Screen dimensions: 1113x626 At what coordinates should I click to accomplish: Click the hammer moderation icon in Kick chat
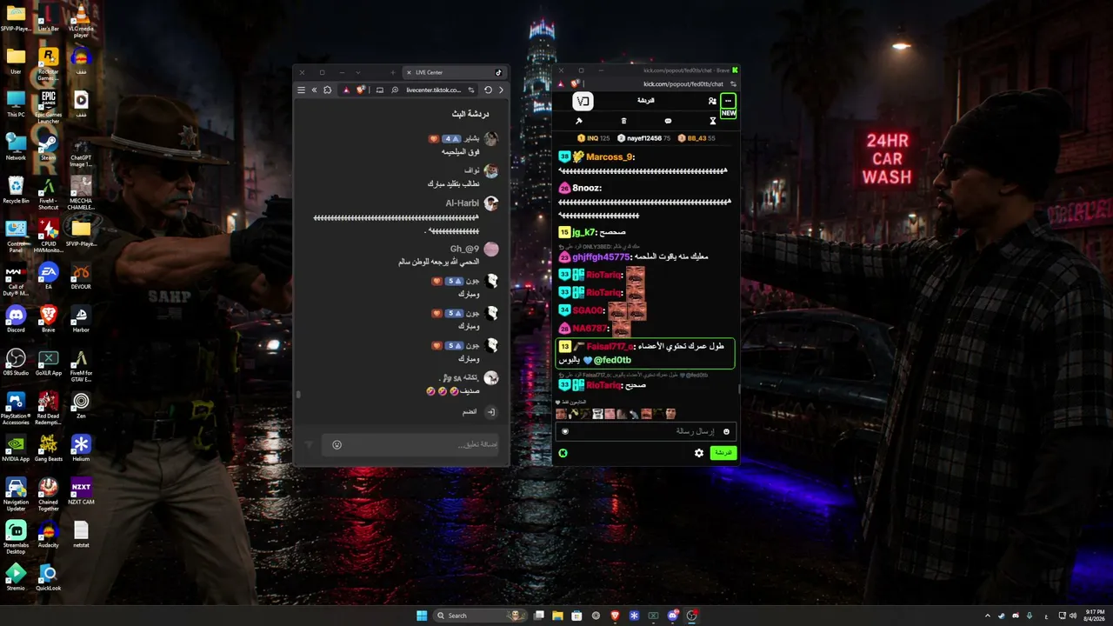(x=579, y=121)
